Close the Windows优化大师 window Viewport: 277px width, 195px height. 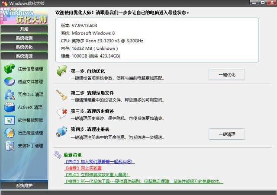coord(272,3)
